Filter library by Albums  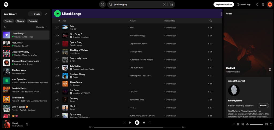tap(20, 21)
